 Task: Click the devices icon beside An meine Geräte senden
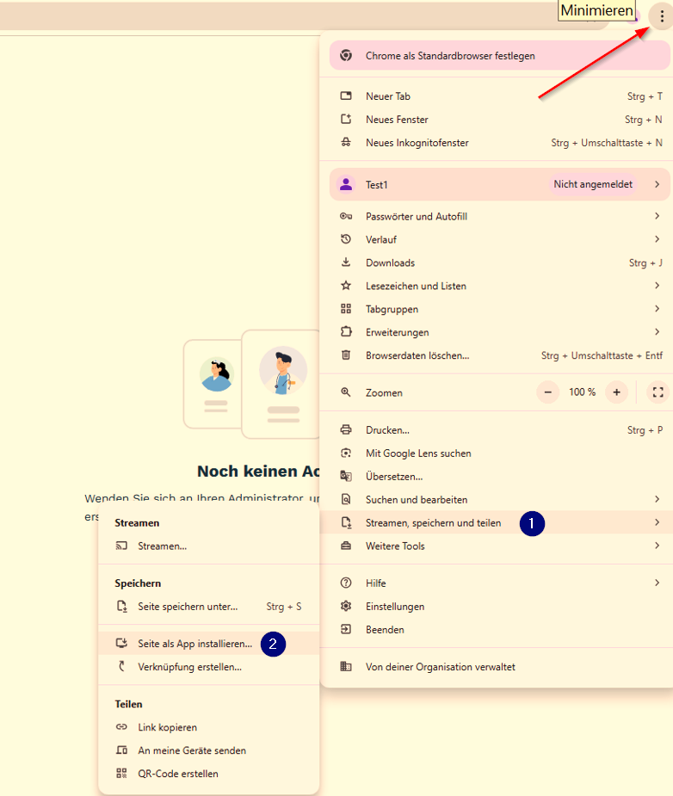pos(121,750)
